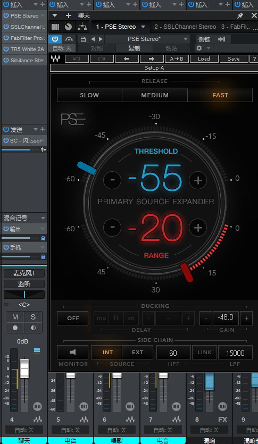Image resolution: width=258 pixels, height=444 pixels.
Task: Increase range with plus button
Action: point(198,228)
